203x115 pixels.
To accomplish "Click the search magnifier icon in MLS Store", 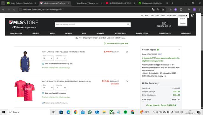I will [x=128, y=25].
